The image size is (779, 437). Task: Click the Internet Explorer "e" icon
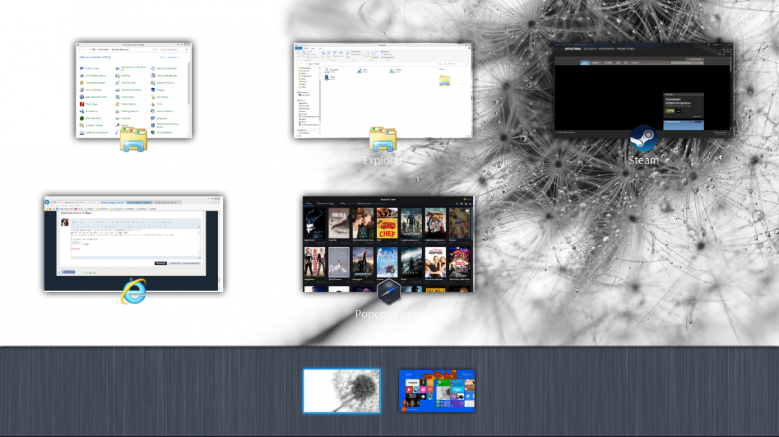point(134,290)
